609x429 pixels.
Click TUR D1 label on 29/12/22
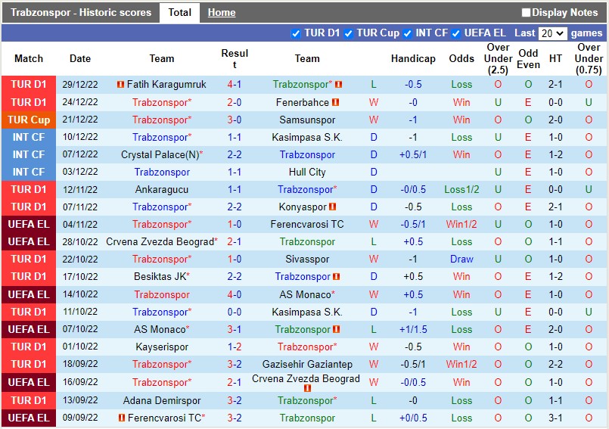29,84
